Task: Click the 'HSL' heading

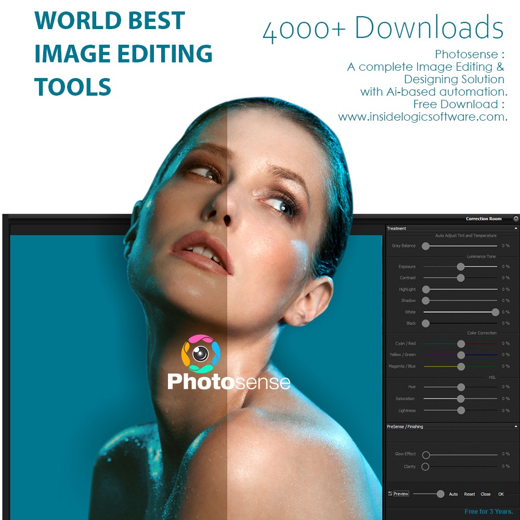Action: click(x=492, y=377)
